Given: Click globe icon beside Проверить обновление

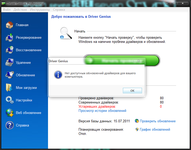Looking at the screenshot, I should (137, 121).
